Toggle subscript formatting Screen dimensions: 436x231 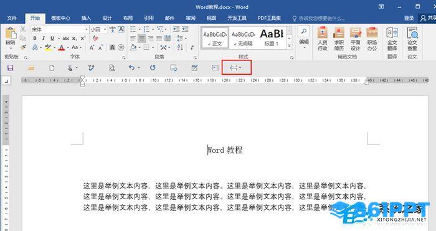click(x=74, y=39)
